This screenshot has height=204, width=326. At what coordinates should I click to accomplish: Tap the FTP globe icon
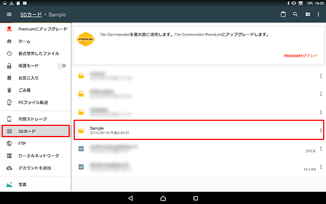pos(9,143)
